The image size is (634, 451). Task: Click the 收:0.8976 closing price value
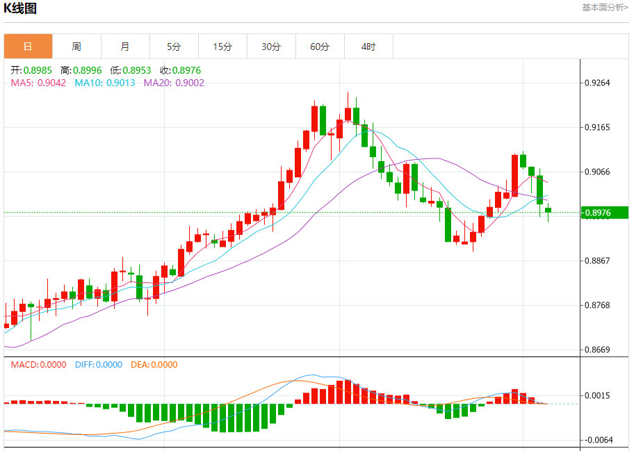pyautogui.click(x=180, y=70)
